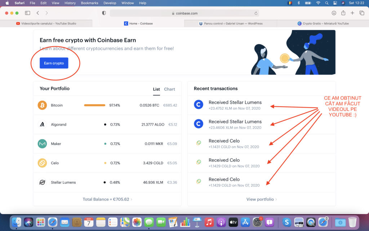Open the History menu
This screenshot has height=231, width=369.
(70, 3)
